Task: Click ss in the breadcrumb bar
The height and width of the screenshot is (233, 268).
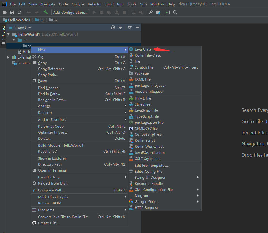Action: point(53,20)
